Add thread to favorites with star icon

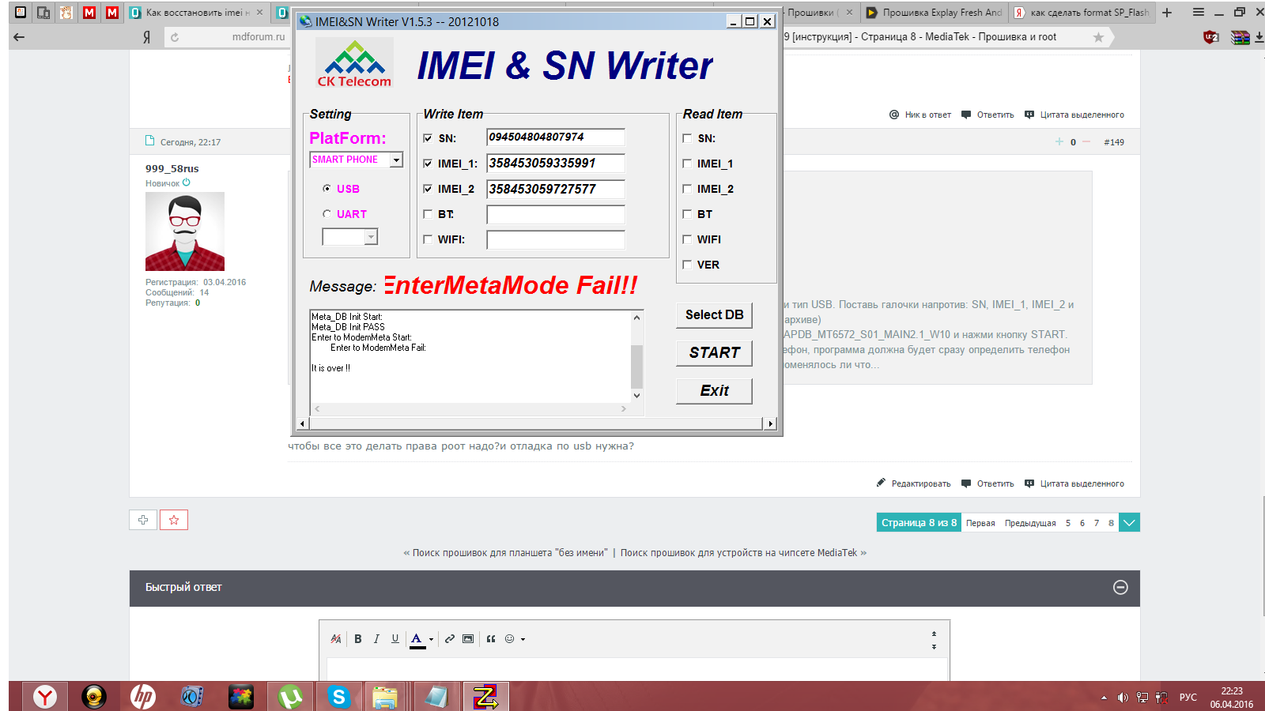[x=174, y=520]
